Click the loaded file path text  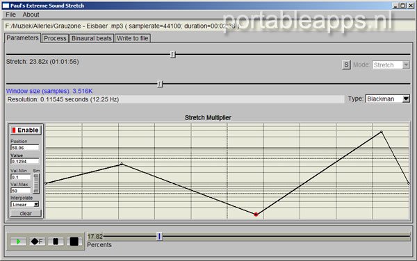point(122,26)
